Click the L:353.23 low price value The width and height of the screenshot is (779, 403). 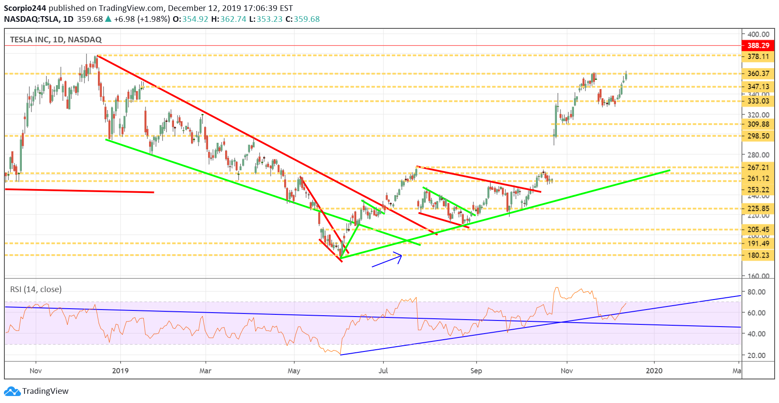tap(266, 19)
